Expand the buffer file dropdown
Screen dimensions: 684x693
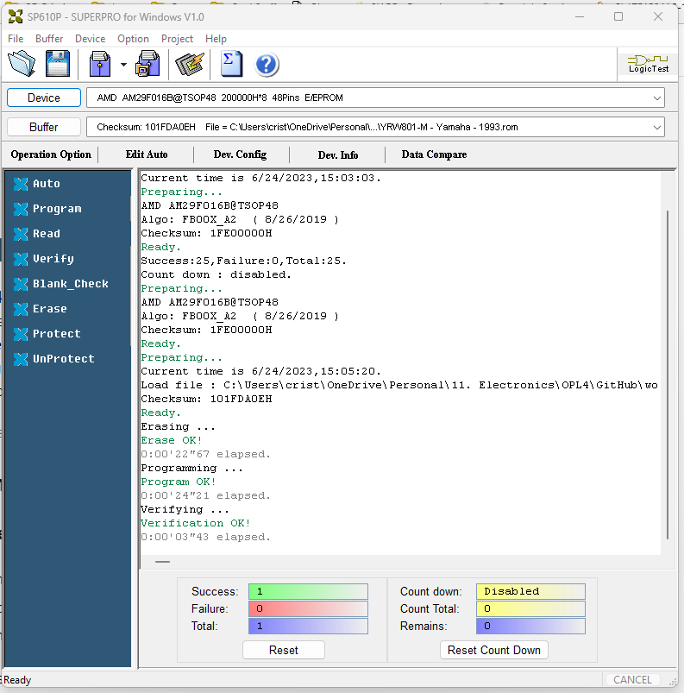(657, 128)
